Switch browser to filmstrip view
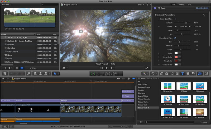The width and height of the screenshot is (211, 129). coord(17,68)
